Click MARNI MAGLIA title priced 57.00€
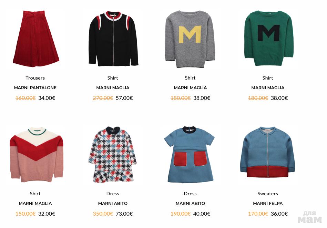Screen dimensions: 327x228 113,88
